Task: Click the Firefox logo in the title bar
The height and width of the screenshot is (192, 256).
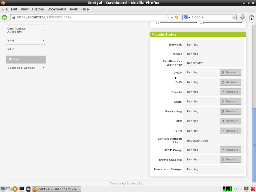Action: point(3,3)
